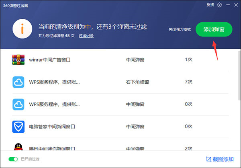Viewport: 241px width, 168px height.
Task: Click the WPS cloud icon with 0次 count
Action: point(18,104)
